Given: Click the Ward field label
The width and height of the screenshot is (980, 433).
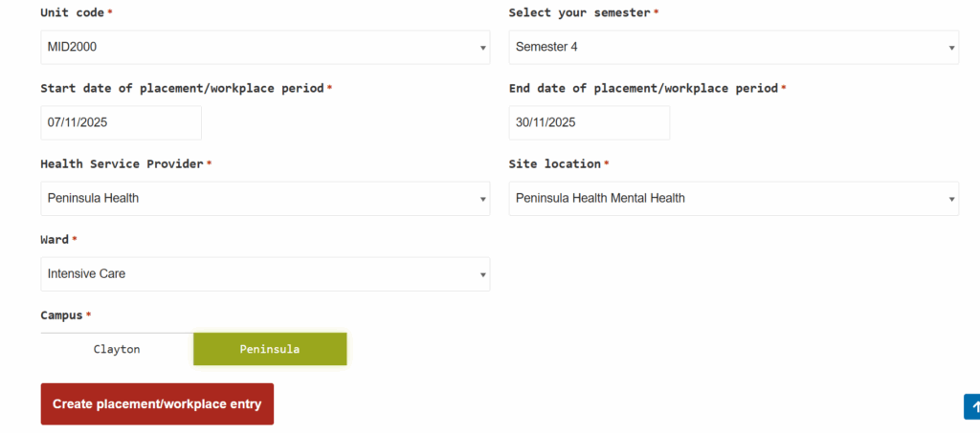Looking at the screenshot, I should click(x=56, y=239).
